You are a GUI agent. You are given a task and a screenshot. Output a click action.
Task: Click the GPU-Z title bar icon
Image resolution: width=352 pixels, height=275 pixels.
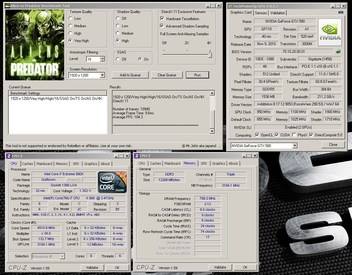click(230, 6)
